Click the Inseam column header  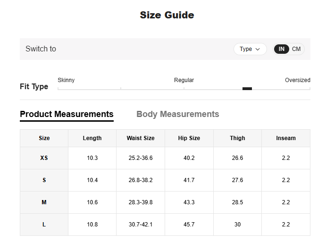[286, 138]
